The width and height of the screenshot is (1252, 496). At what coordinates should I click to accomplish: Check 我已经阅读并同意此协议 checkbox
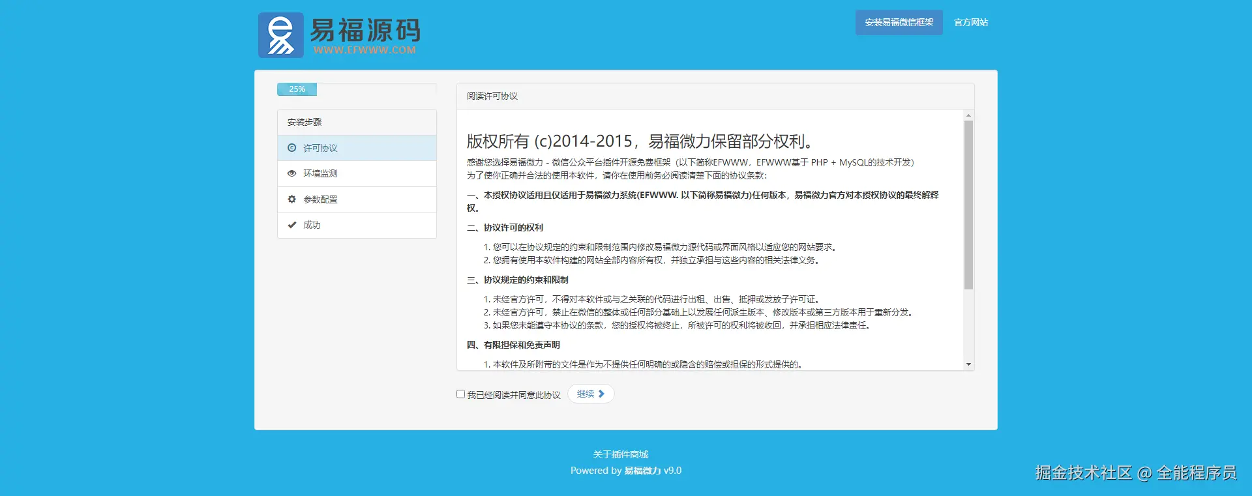pos(460,394)
